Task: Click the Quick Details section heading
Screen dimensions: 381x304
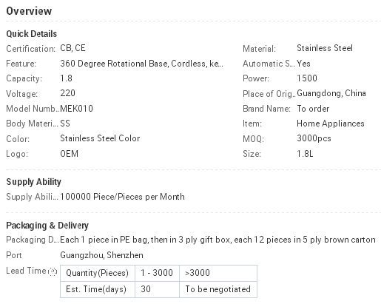Action: coord(32,34)
